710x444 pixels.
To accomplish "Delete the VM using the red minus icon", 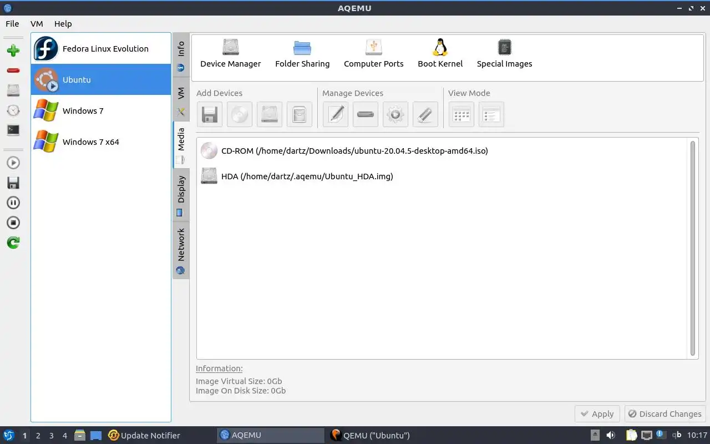I will [x=13, y=70].
